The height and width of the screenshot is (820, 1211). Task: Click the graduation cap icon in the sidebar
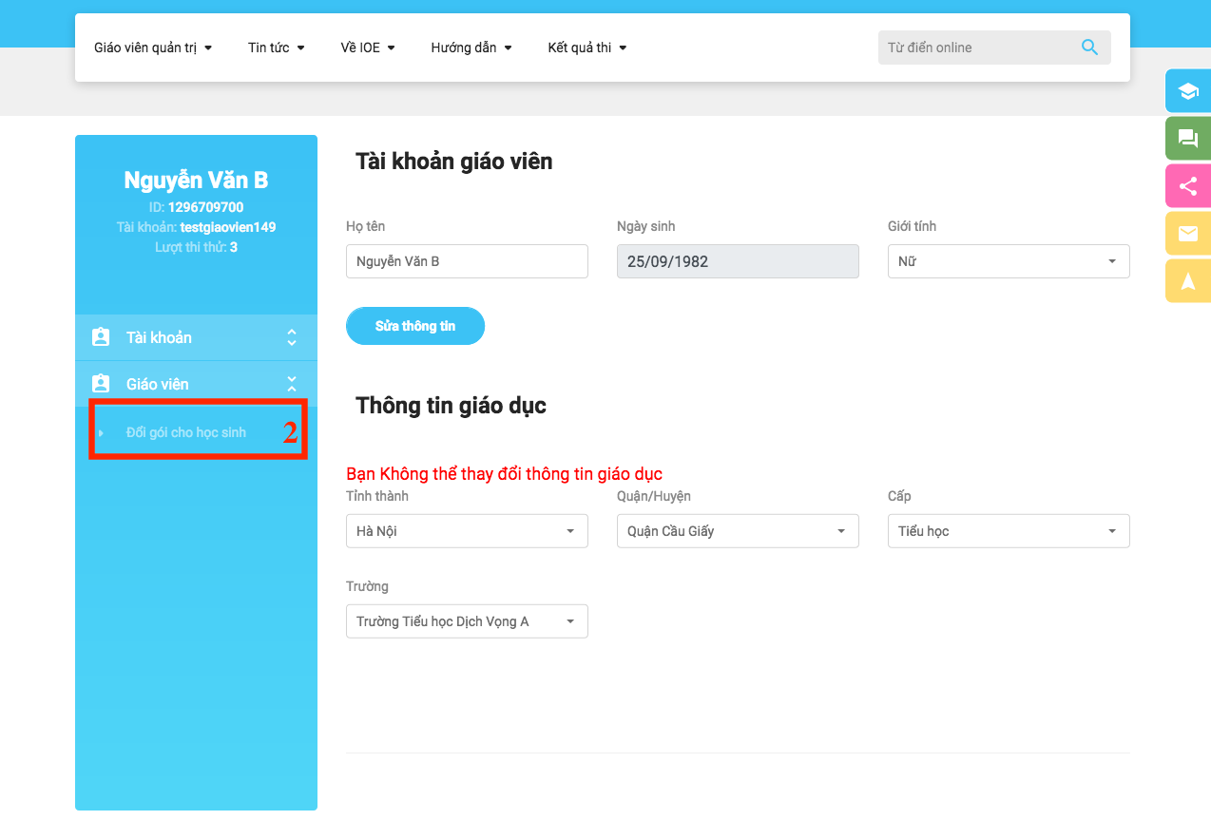coord(1186,90)
